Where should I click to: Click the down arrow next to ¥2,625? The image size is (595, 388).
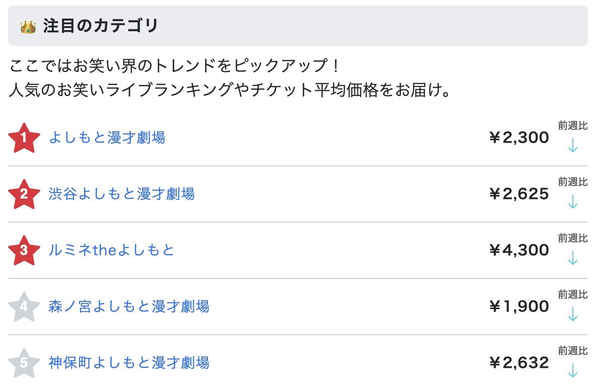tap(573, 202)
